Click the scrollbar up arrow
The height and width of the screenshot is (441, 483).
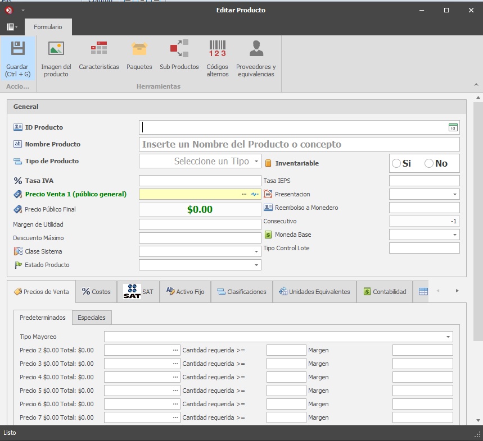(478, 98)
